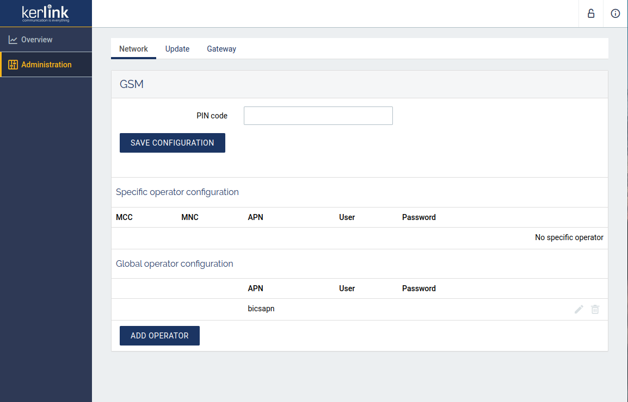This screenshot has width=628, height=402.
Task: Open the info icon in top bar
Action: (615, 14)
